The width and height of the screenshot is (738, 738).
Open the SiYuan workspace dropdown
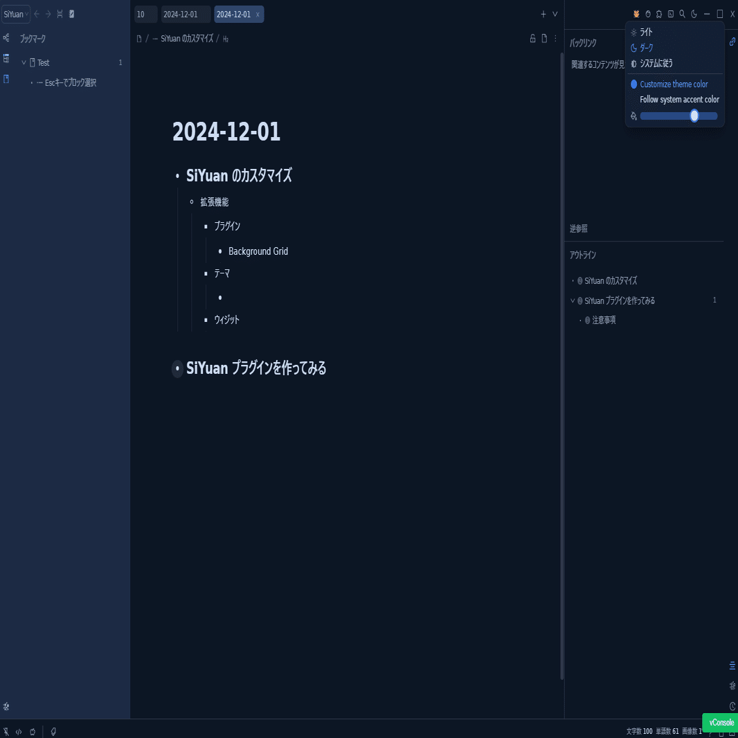[x=16, y=14]
